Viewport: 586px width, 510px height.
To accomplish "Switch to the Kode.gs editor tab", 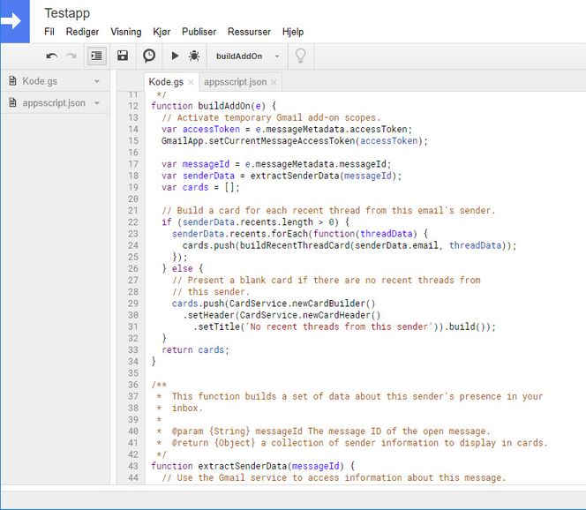I will click(x=166, y=82).
